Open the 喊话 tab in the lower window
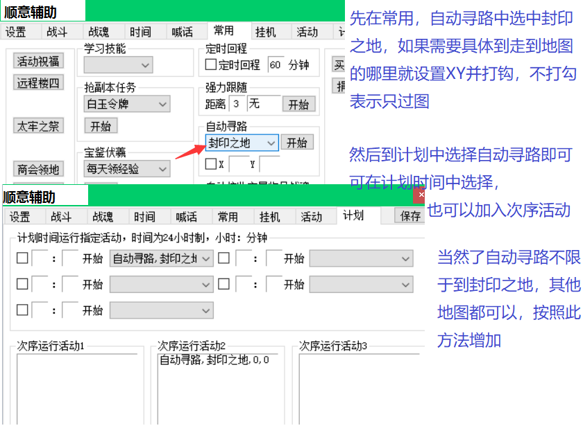The height and width of the screenshot is (428, 583). (x=187, y=217)
